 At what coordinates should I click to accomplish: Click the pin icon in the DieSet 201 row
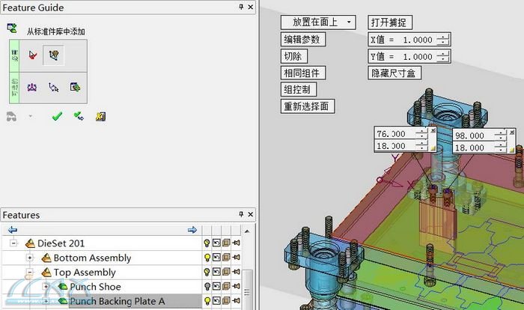click(x=236, y=243)
